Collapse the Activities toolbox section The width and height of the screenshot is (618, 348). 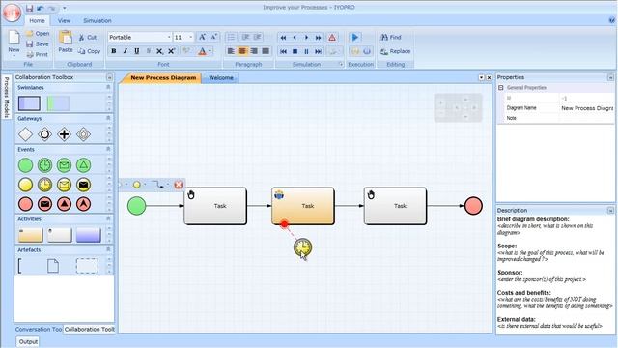click(108, 218)
